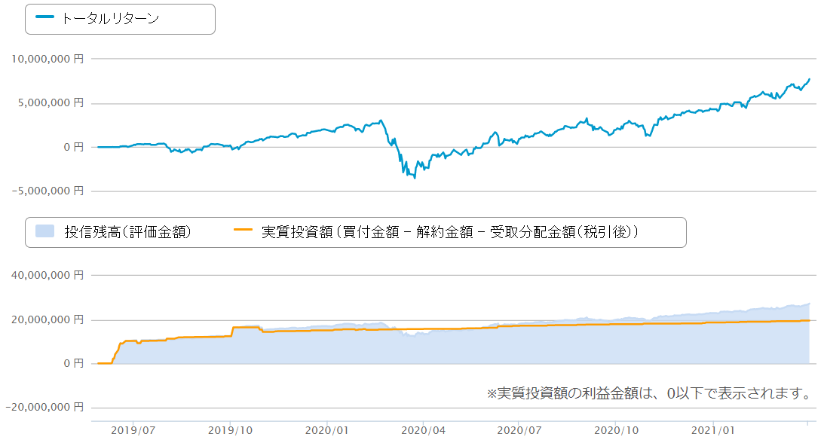Click the blue line marker beside トータルリターン
The width and height of the screenshot is (824, 440).
(45, 20)
